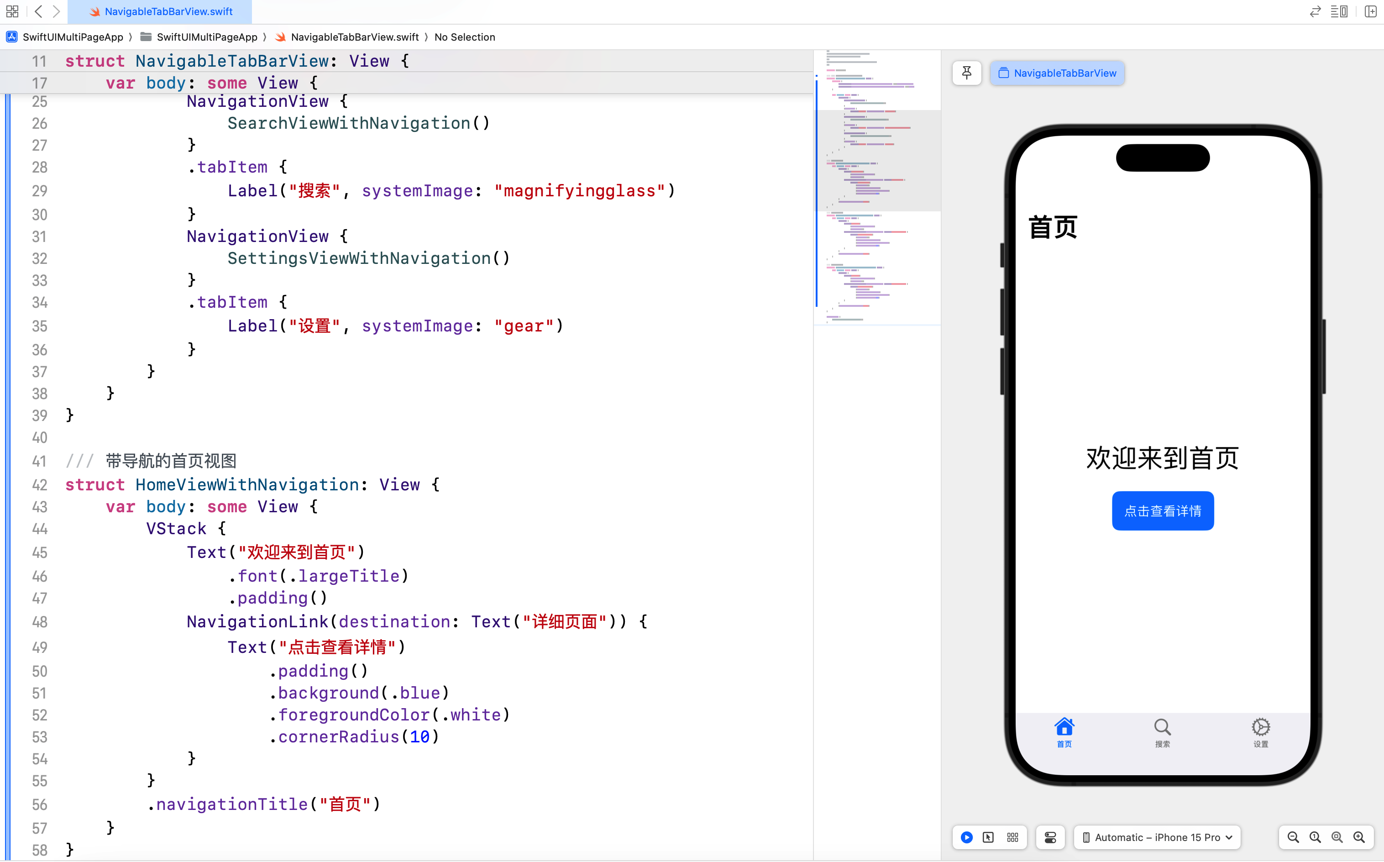Zoom canvas to 100 percent
This screenshot has width=1384, height=862.
point(1315,837)
